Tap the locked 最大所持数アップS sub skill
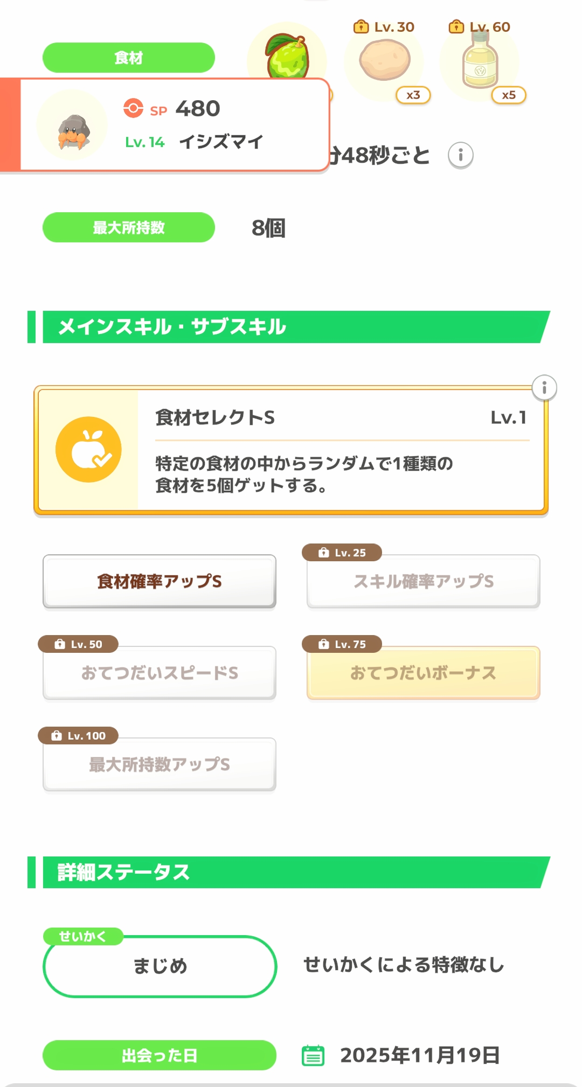 [x=160, y=764]
